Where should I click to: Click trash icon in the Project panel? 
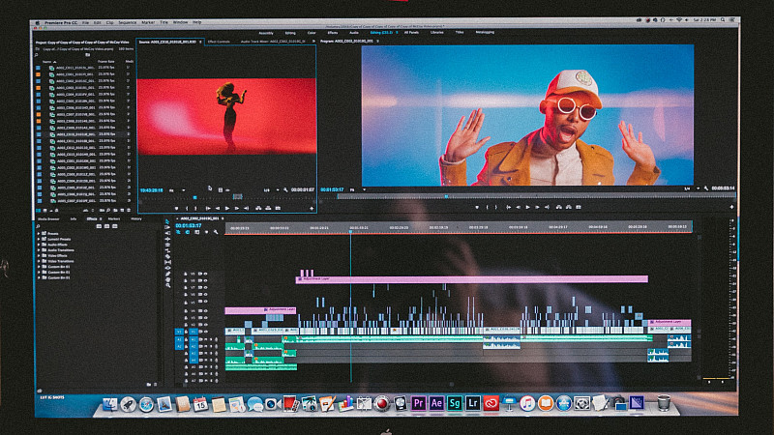129,210
